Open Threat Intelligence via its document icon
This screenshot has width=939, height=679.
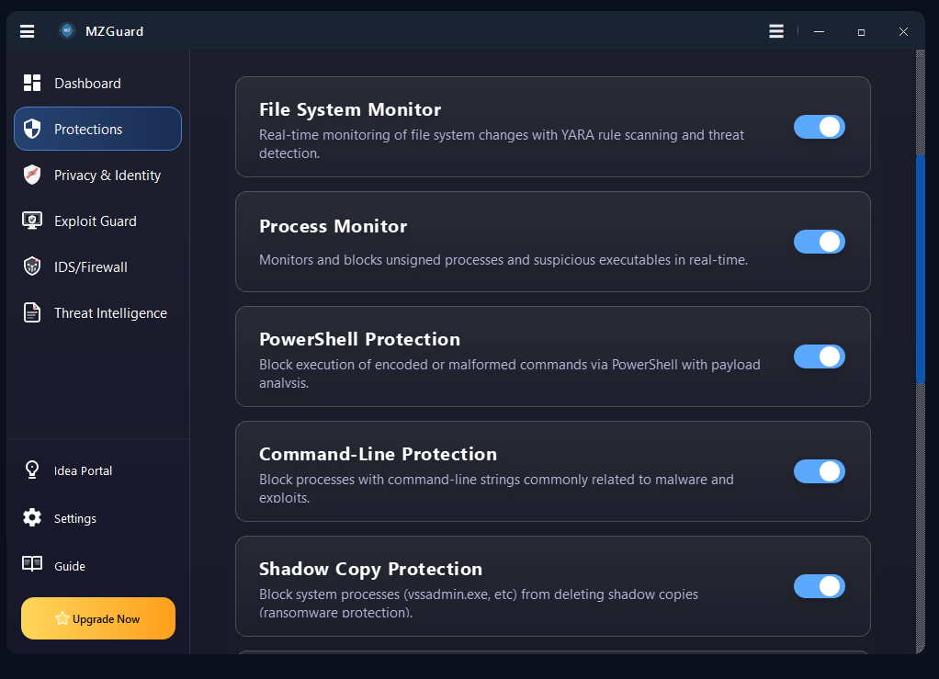tap(32, 312)
